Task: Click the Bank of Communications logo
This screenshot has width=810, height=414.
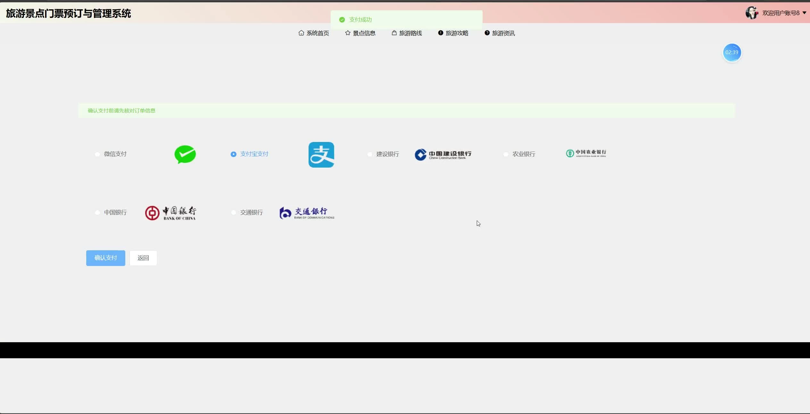Action: (307, 213)
